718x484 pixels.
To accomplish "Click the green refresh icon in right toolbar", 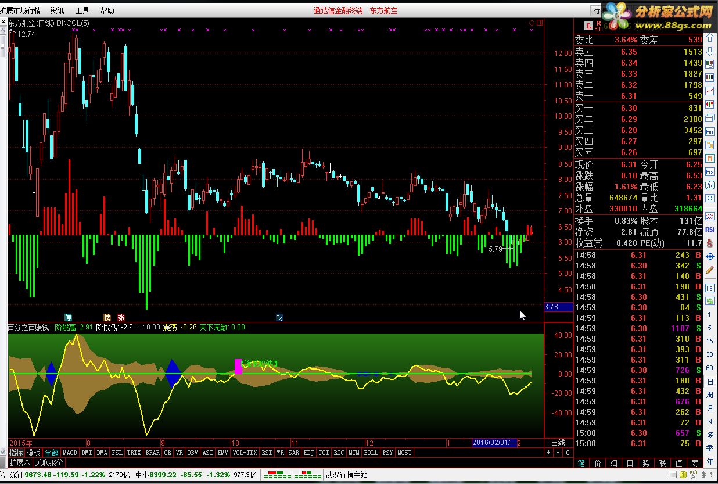I will click(710, 301).
